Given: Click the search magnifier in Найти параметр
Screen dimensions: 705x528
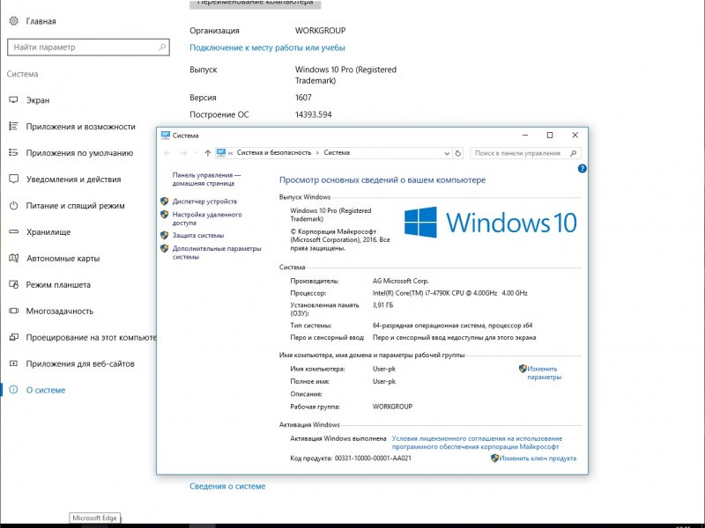Looking at the screenshot, I should click(x=162, y=47).
